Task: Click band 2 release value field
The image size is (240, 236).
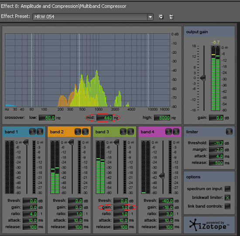Action: (75, 227)
